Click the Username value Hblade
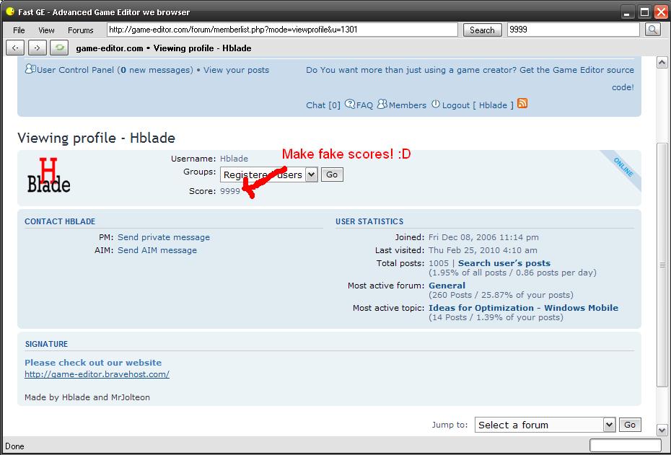 click(x=234, y=159)
